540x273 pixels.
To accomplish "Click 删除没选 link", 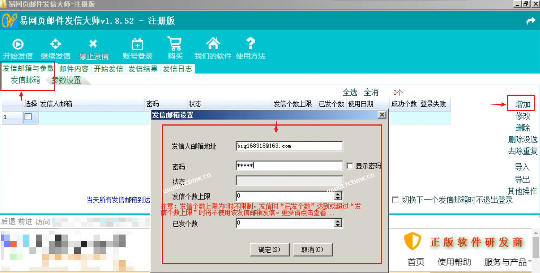I will [x=523, y=140].
